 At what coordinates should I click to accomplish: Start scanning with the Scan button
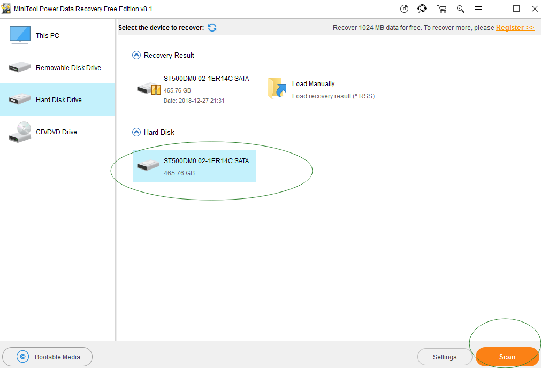click(x=506, y=357)
